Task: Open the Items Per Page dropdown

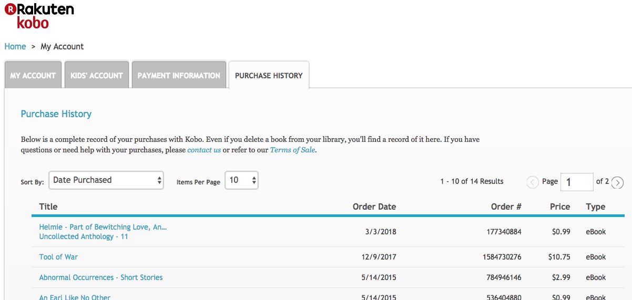Action: [x=241, y=180]
